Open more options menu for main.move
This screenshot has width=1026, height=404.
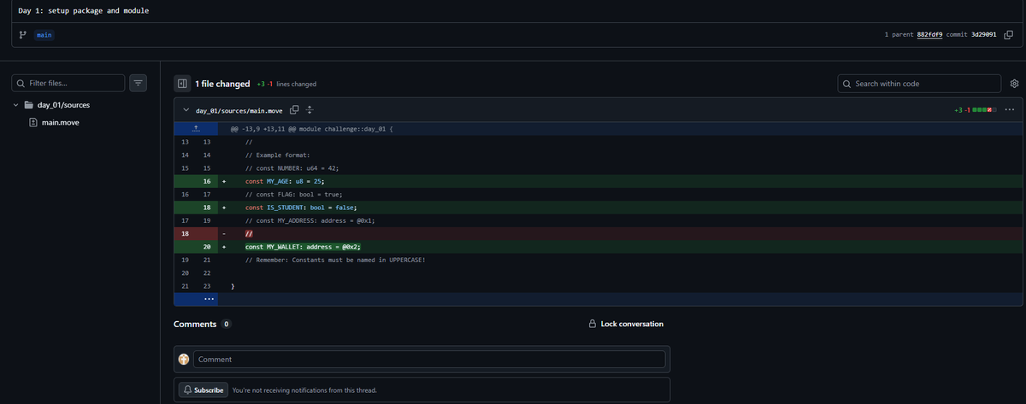click(x=1010, y=111)
